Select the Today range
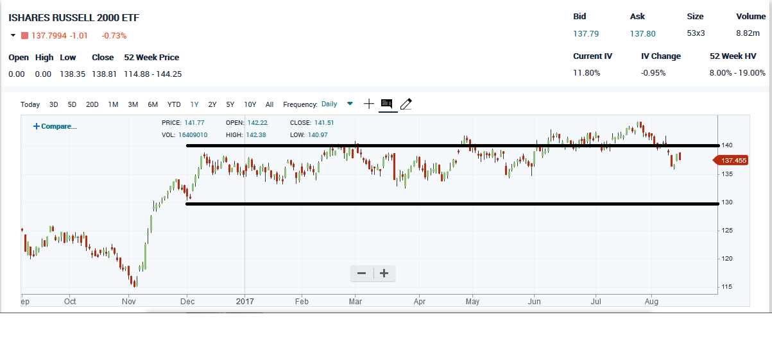 30,104
